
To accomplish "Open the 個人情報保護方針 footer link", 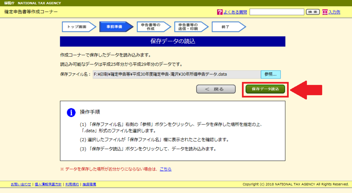I will pyautogui.click(x=48, y=184).
